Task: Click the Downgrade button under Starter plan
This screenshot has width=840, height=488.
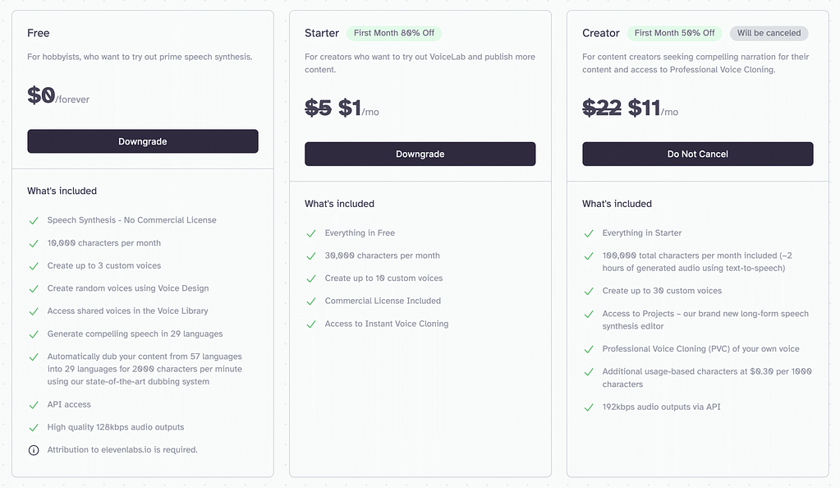Action: click(x=420, y=154)
